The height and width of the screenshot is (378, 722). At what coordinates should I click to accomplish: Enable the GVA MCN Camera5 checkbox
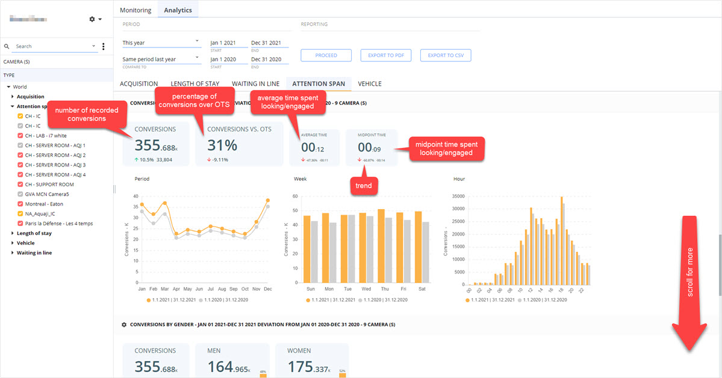tap(20, 194)
